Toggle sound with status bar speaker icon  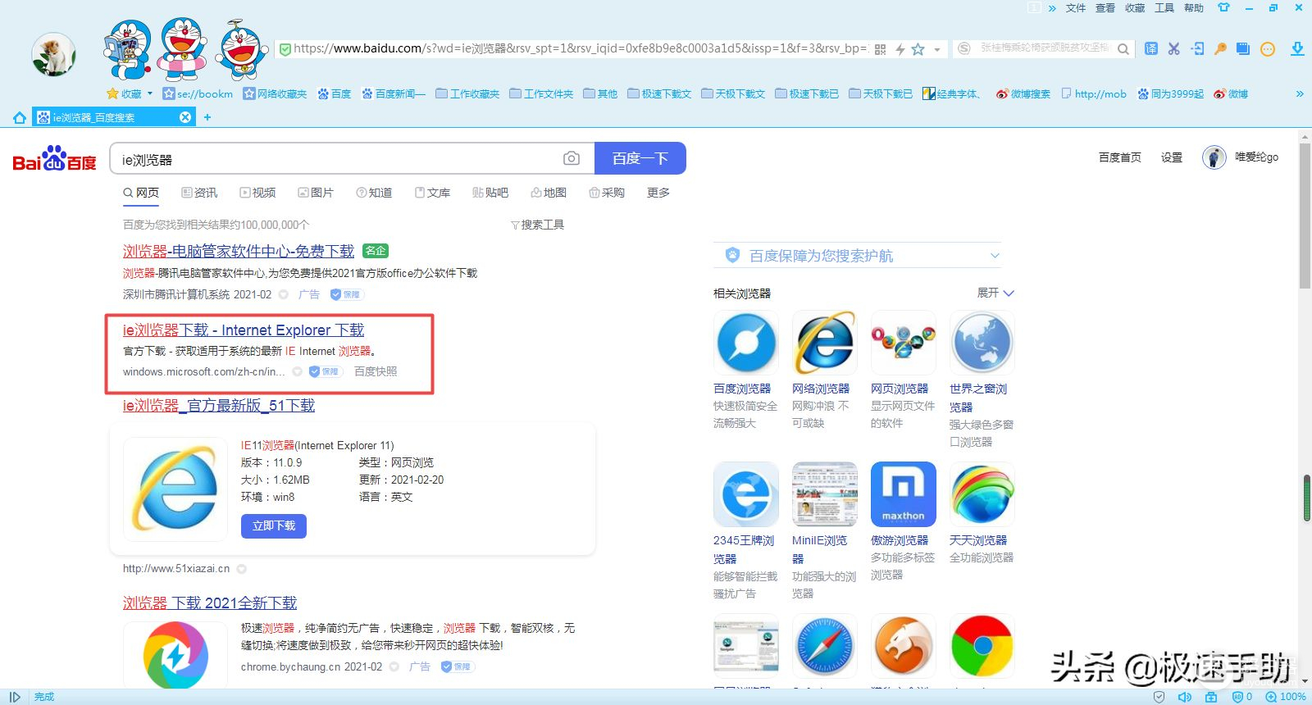click(x=1184, y=697)
